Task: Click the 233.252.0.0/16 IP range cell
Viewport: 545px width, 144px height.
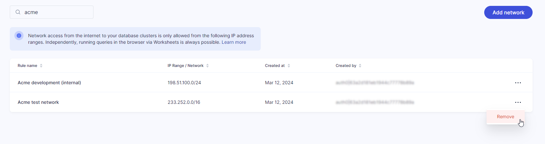Action: pos(184,102)
